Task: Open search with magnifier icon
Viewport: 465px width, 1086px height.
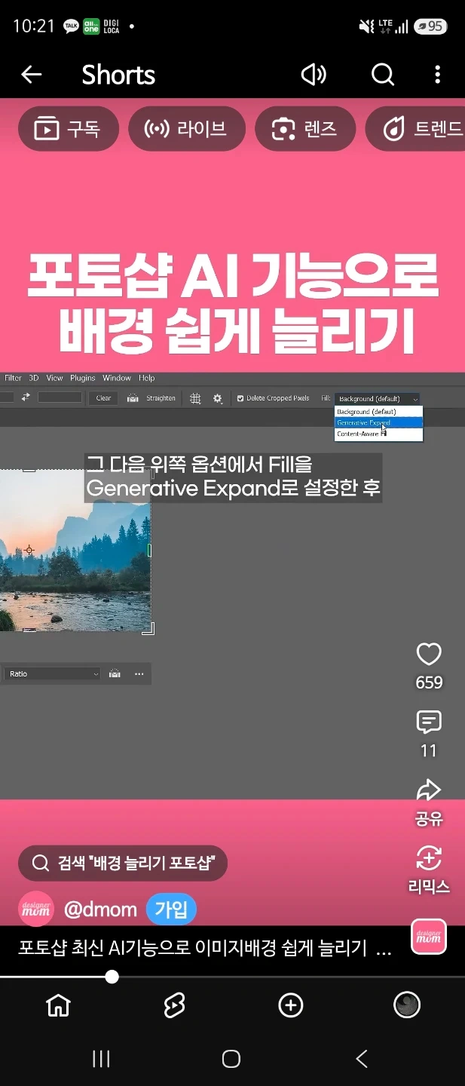Action: coord(383,74)
